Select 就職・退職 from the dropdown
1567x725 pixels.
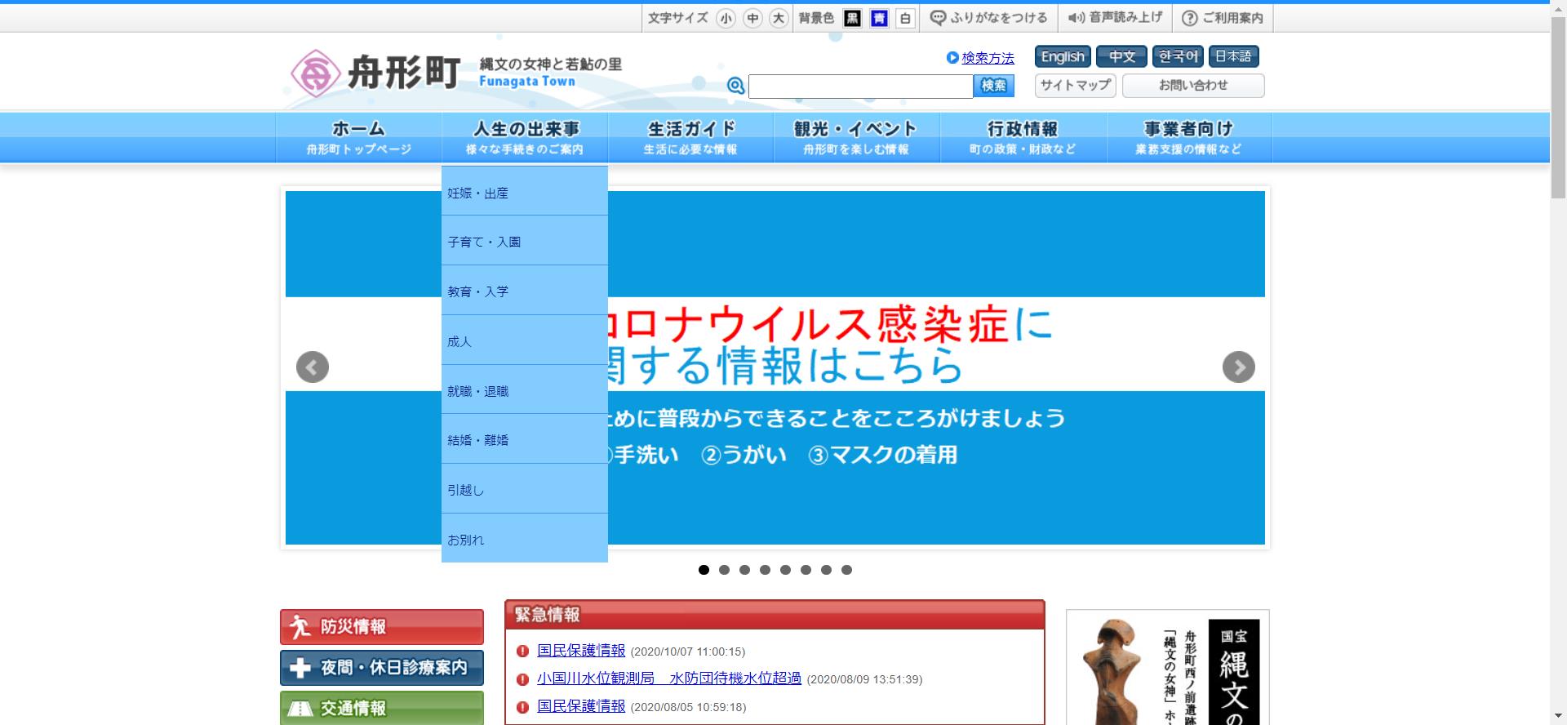click(525, 391)
